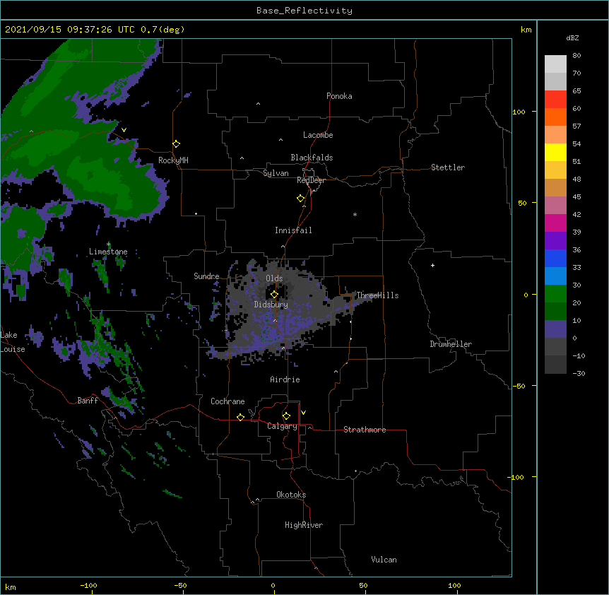Click the km unit label at top right
Image resolution: width=609 pixels, height=595 pixels.
526,30
